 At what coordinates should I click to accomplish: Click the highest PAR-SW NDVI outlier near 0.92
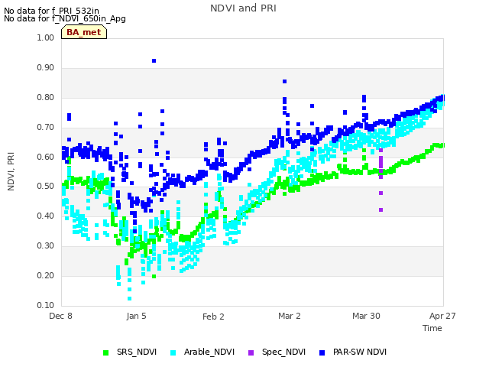(x=154, y=61)
